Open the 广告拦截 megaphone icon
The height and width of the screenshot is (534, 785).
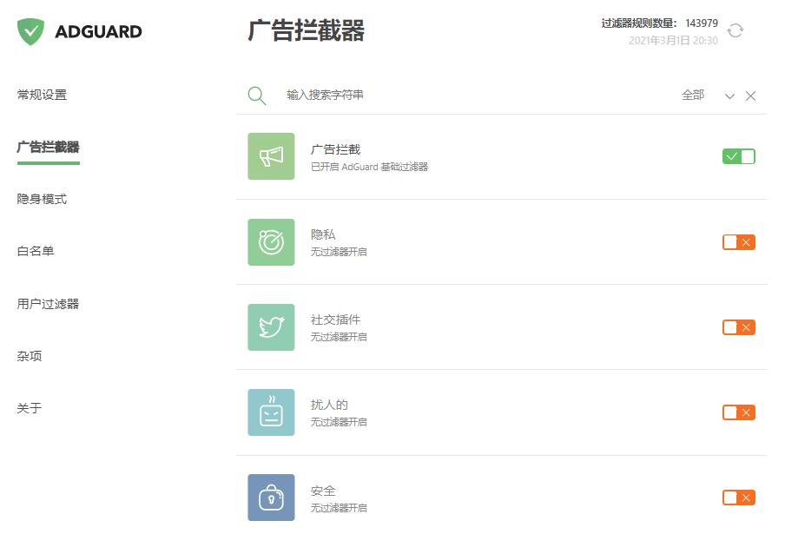pyautogui.click(x=271, y=156)
